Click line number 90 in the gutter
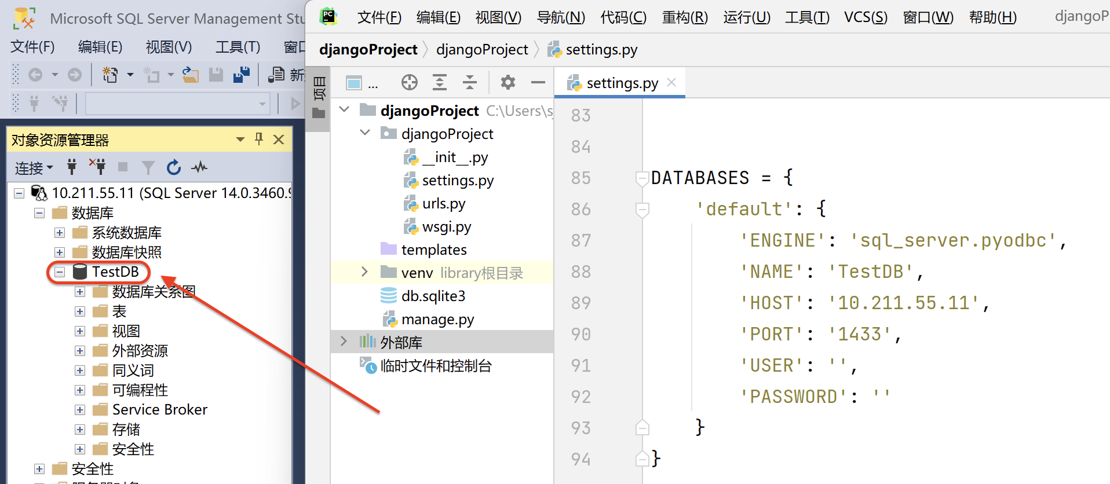The height and width of the screenshot is (484, 1110). [581, 335]
